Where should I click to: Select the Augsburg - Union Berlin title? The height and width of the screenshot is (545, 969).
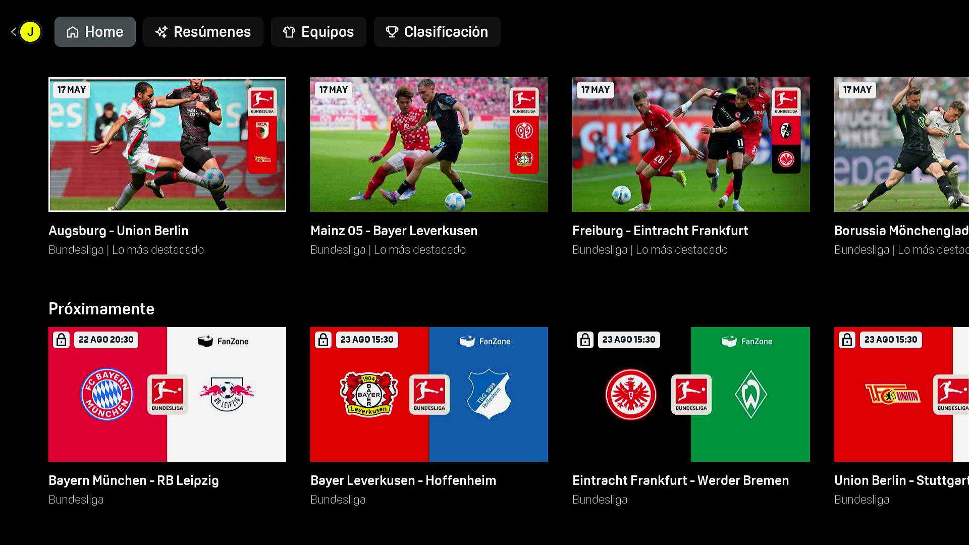click(118, 231)
